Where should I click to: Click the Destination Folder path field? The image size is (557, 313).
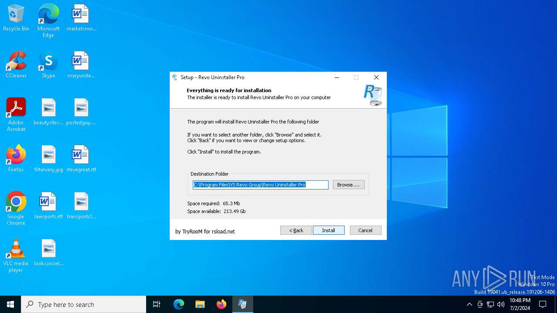[261, 185]
